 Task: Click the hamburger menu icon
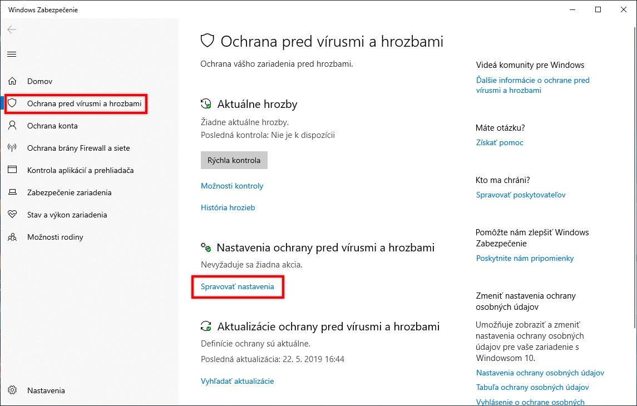[x=11, y=54]
